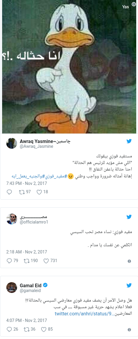Screen dimensions: 138x339
Task: Open info icon on officialamro1 tweet
Action: tap(129, 261)
